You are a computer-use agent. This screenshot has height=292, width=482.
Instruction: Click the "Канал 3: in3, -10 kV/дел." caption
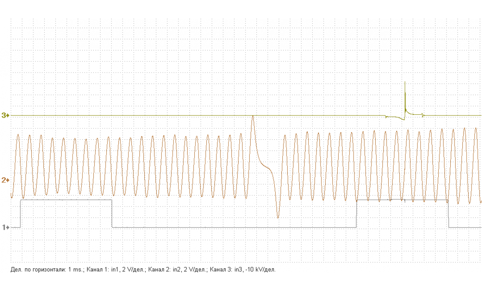pyautogui.click(x=243, y=269)
